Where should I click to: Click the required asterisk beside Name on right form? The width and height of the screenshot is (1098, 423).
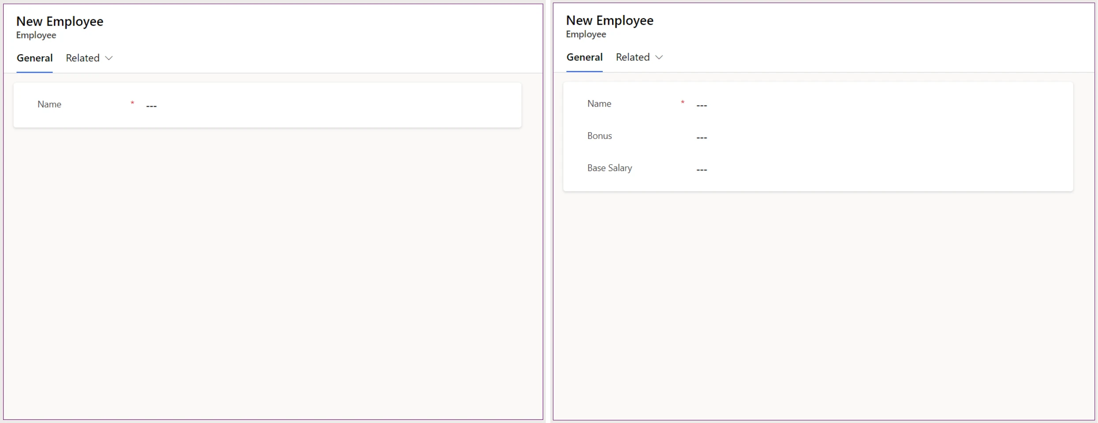682,102
